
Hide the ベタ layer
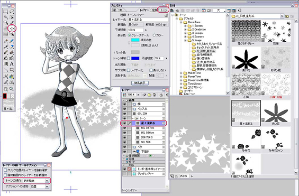(x=124, y=147)
